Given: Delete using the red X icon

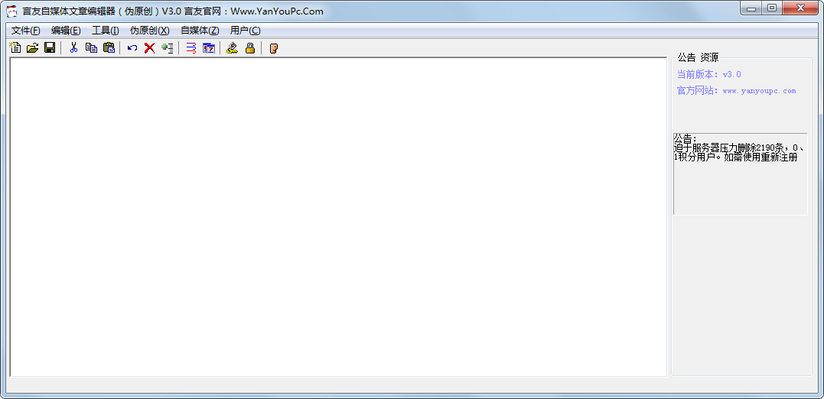Looking at the screenshot, I should tap(150, 48).
